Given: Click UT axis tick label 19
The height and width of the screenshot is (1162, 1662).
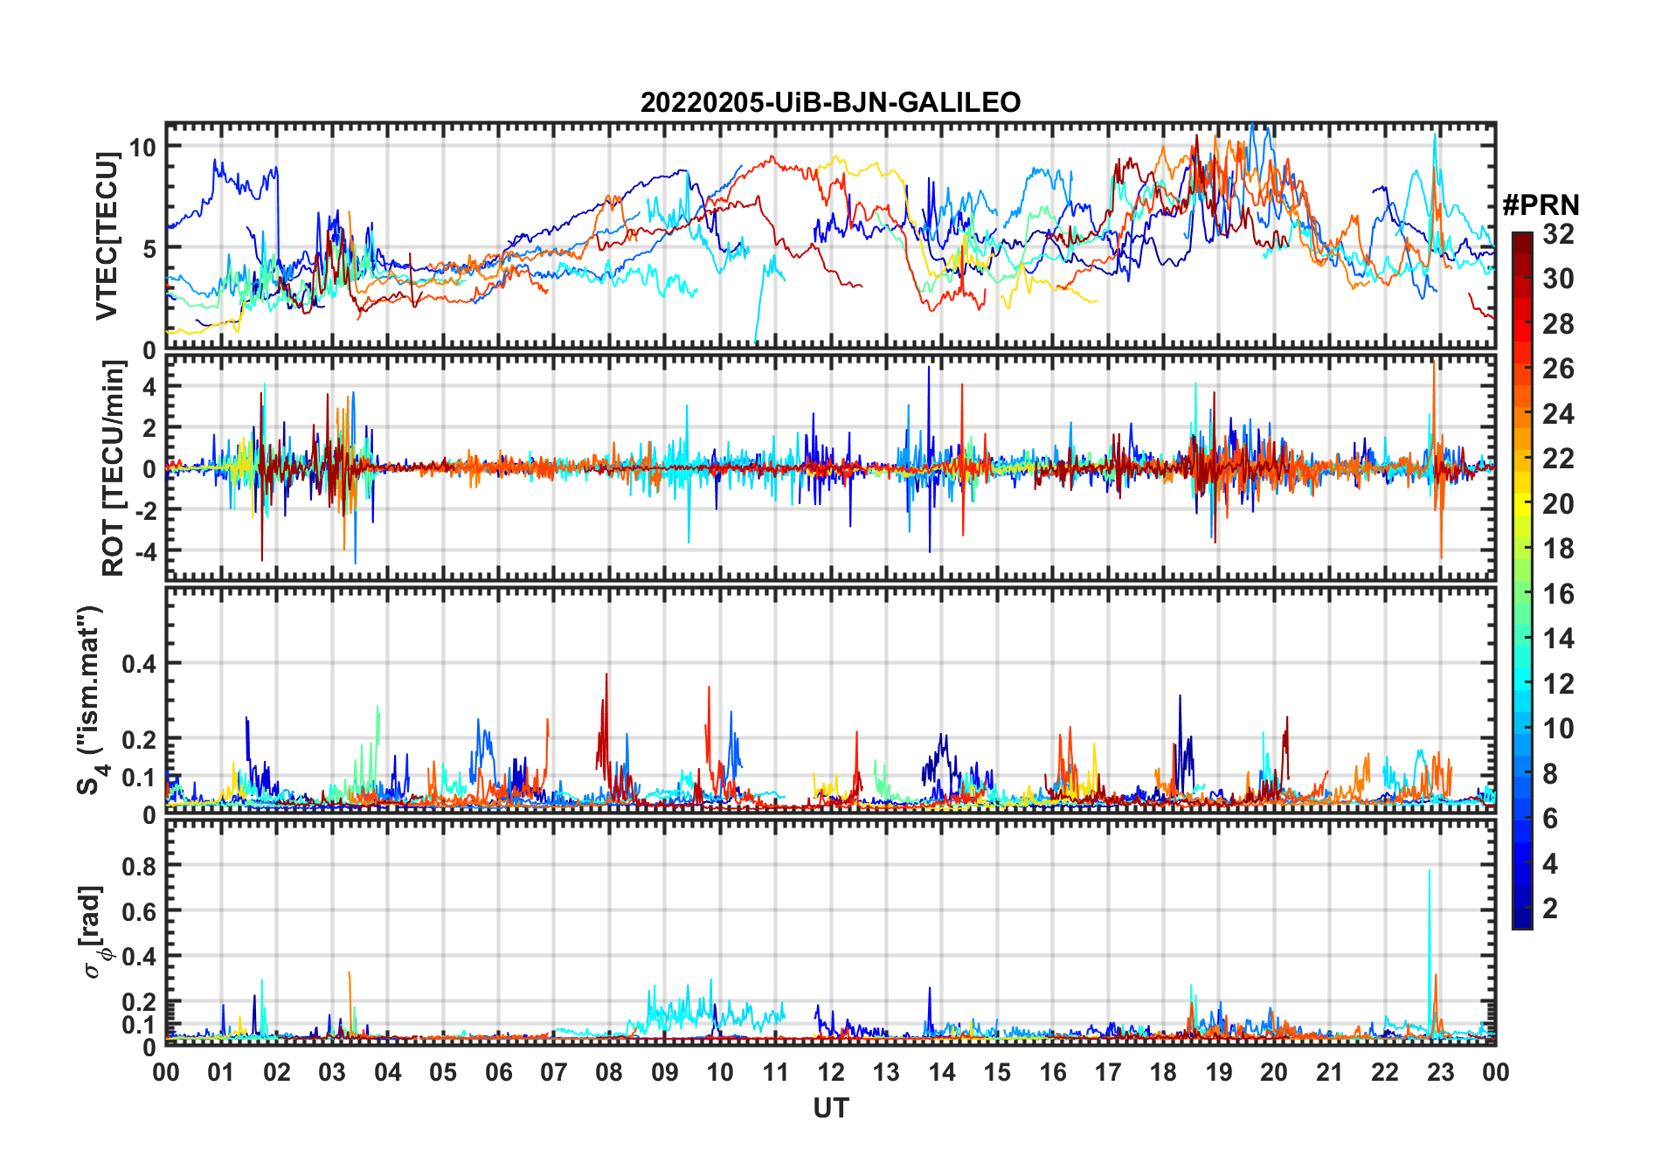Looking at the screenshot, I should point(1219,1072).
